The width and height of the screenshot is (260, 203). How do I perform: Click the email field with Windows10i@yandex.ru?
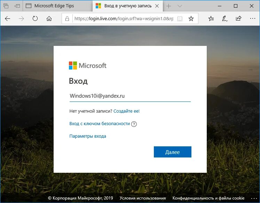[130, 96]
